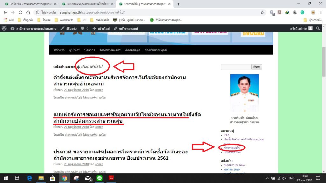The width and height of the screenshot is (326, 183).
Task: Click ปรับแต่ง in WordPress admin bar
Action: pyautogui.click(x=69, y=28)
